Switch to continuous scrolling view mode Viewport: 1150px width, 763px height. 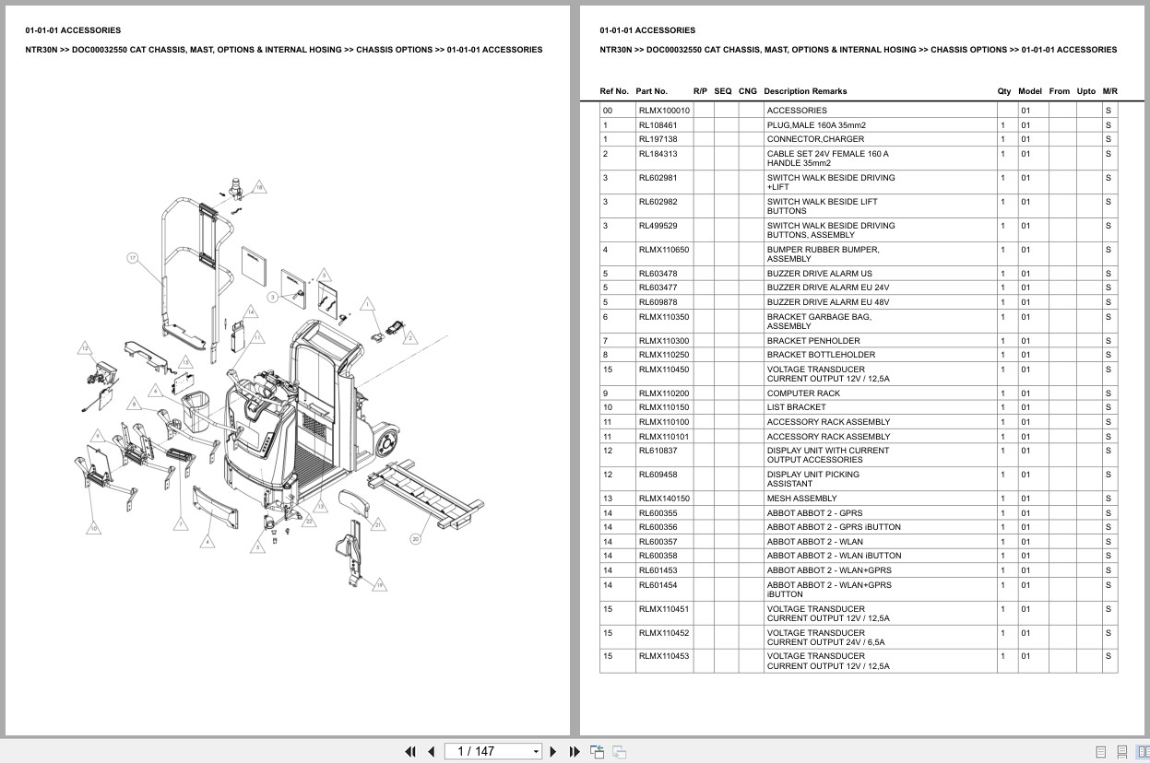(x=1124, y=752)
